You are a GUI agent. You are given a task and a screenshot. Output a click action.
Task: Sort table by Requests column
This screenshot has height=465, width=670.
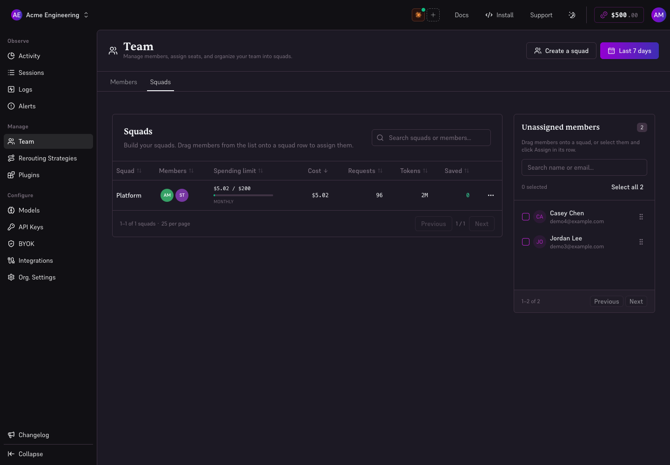point(365,171)
